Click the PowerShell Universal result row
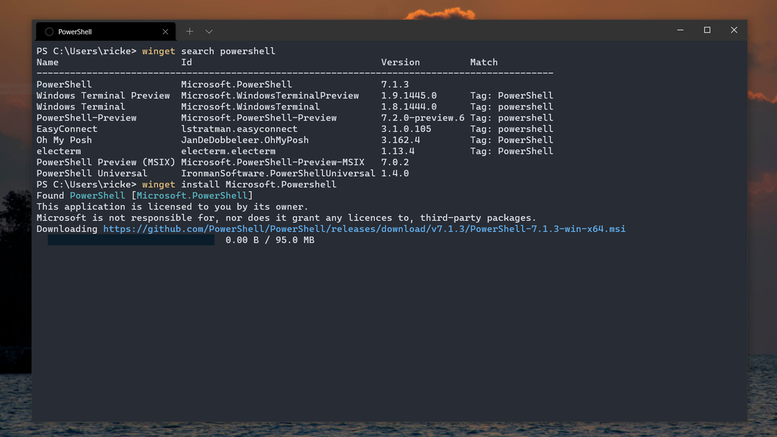Image resolution: width=777 pixels, height=437 pixels. click(85, 173)
